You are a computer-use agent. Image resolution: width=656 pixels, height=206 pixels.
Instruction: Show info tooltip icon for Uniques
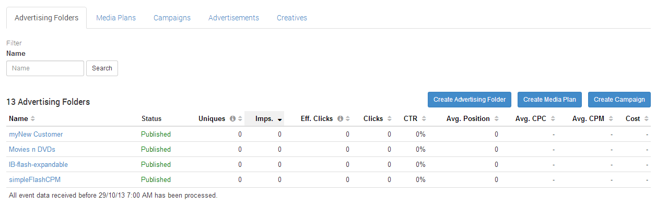coord(233,119)
